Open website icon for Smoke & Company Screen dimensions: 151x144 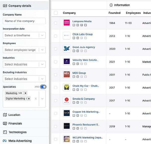pos(74,102)
